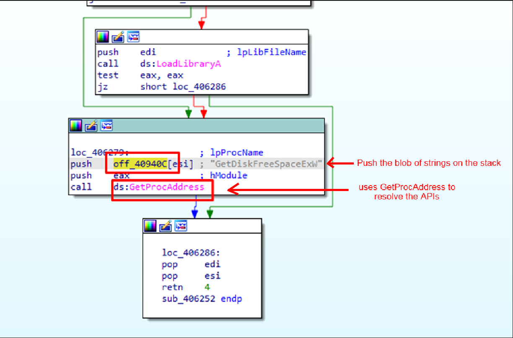Click graph icon in loc_406286 block header

[x=181, y=226]
